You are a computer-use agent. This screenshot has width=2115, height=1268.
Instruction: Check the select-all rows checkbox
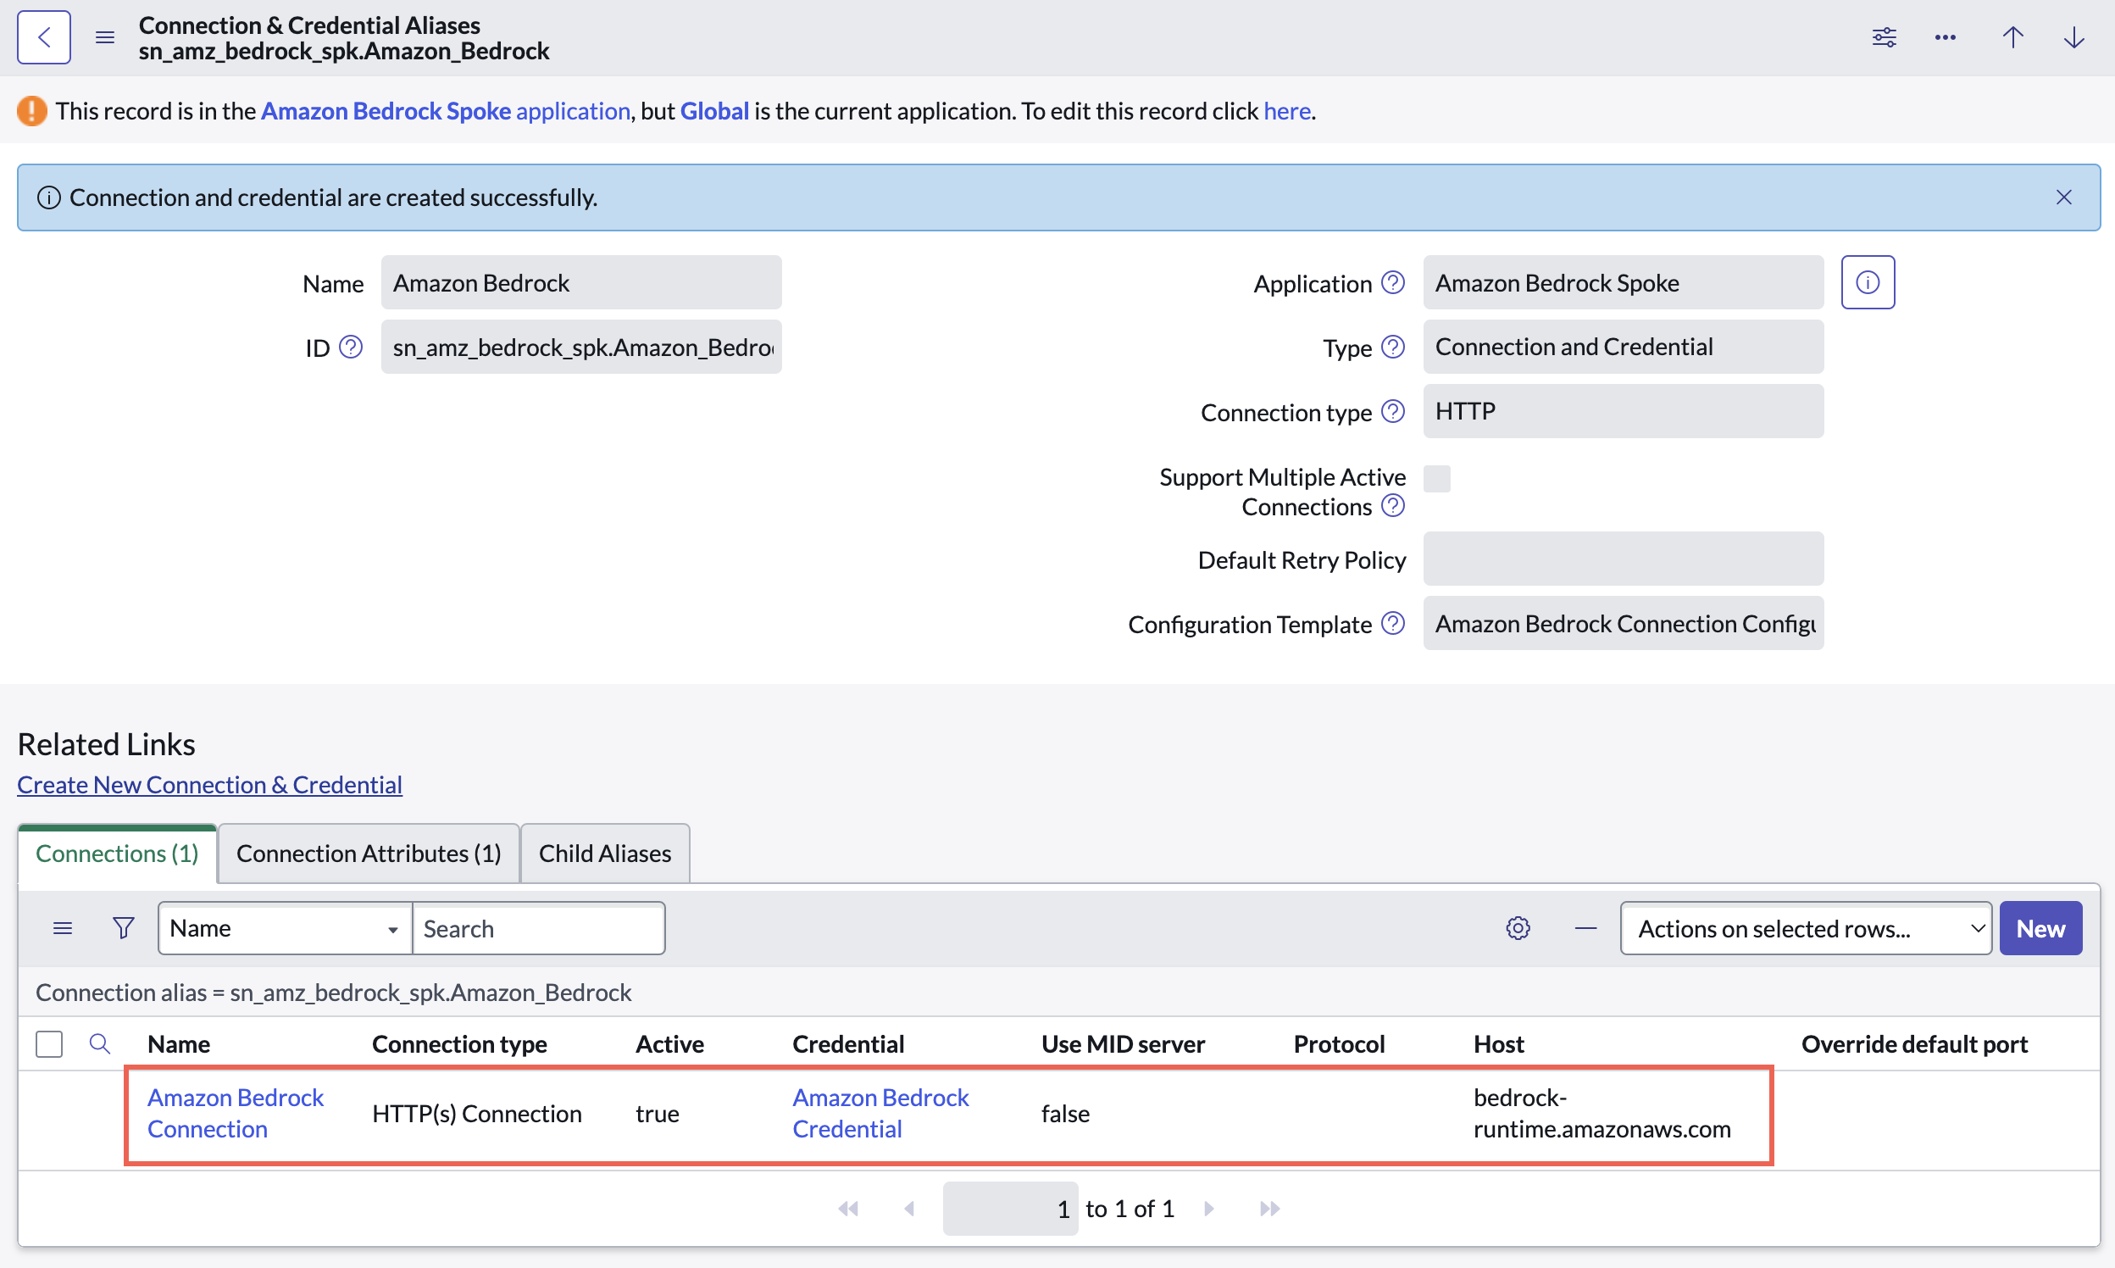48,1043
